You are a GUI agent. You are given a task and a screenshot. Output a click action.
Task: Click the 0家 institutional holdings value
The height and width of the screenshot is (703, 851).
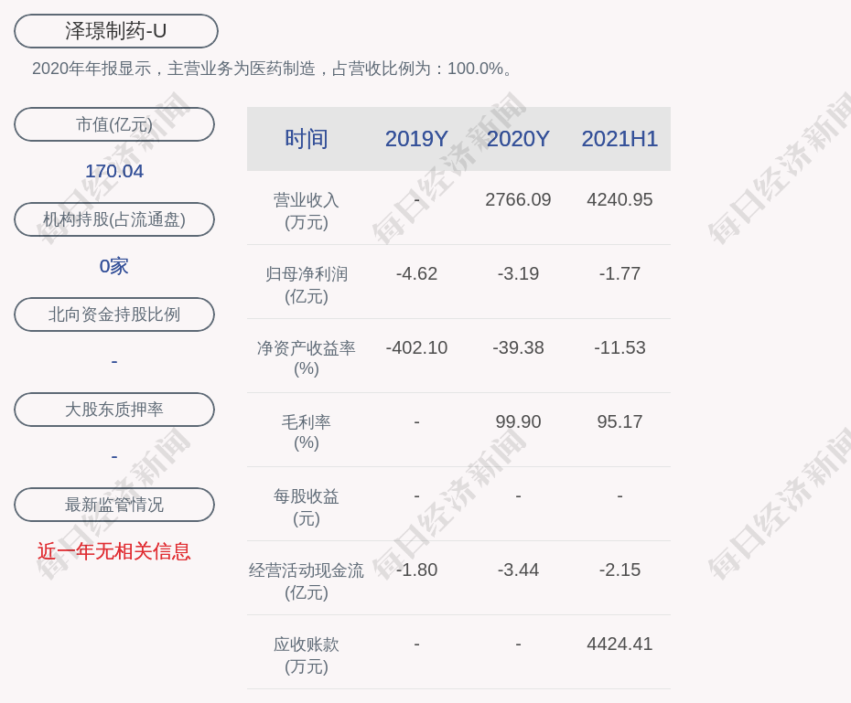coord(114,266)
